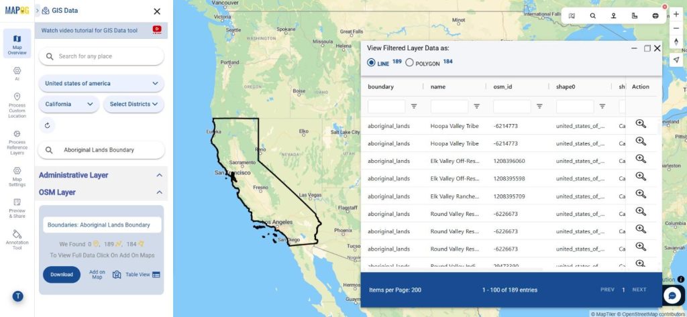This screenshot has height=317, width=687.
Task: Click the osm_id column filter input
Action: point(512,107)
